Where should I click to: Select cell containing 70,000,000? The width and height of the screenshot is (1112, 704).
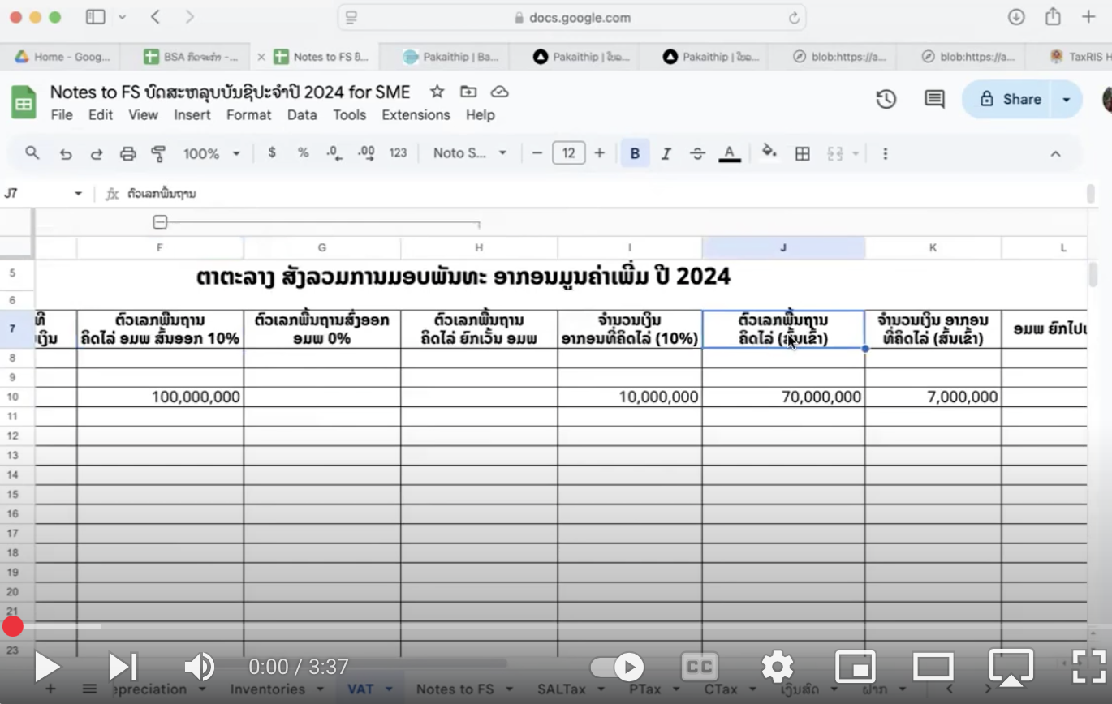pos(783,397)
